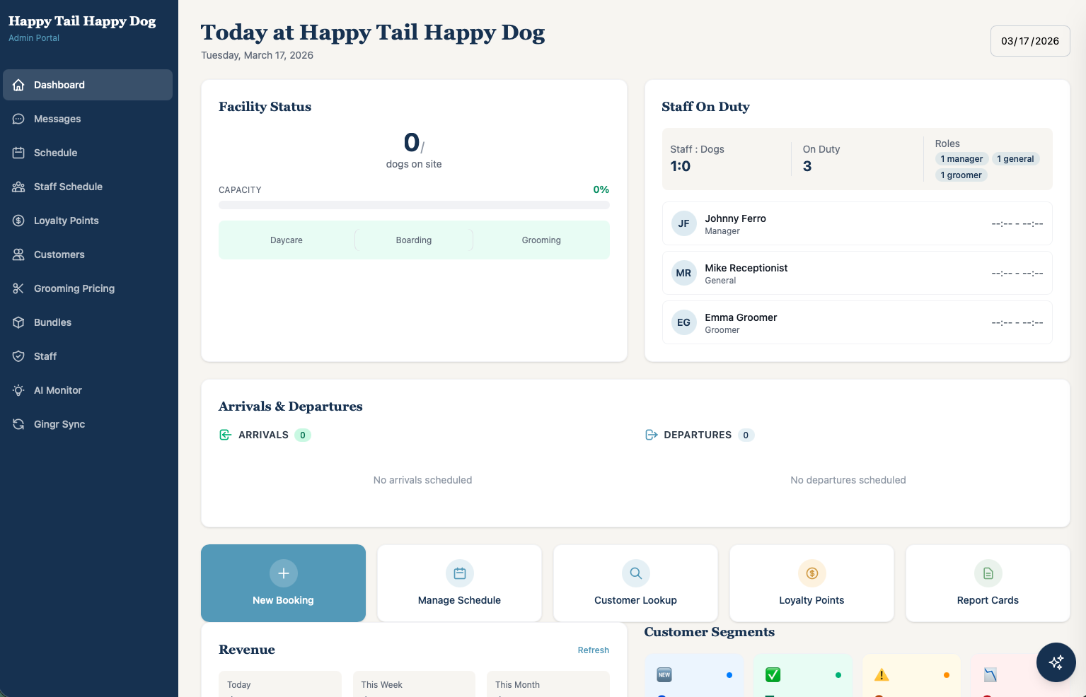Open Report Cards document icon
This screenshot has width=1086, height=697.
[x=988, y=573]
